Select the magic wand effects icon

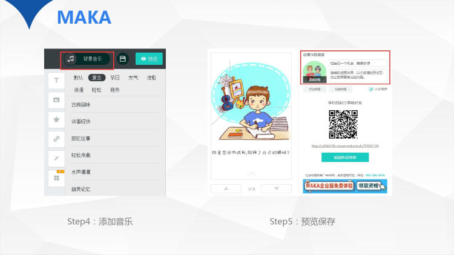point(56,159)
